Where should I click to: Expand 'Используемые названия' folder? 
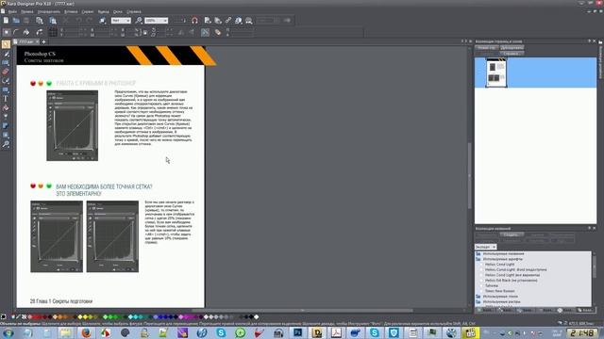(478, 253)
